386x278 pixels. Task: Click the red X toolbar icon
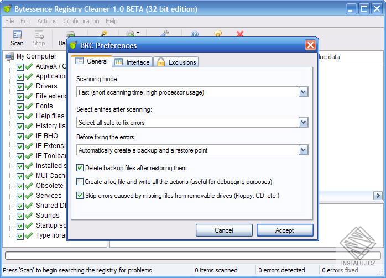(x=240, y=34)
